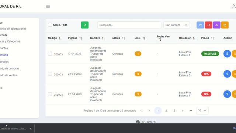Click blue dollar button for Estante 3 row
Screen dimensions: 236x133
tap(227, 74)
